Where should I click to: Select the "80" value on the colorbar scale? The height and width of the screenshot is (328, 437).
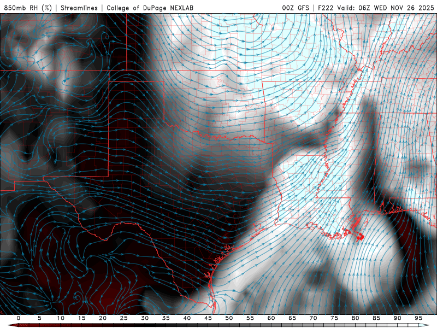tap(356, 318)
